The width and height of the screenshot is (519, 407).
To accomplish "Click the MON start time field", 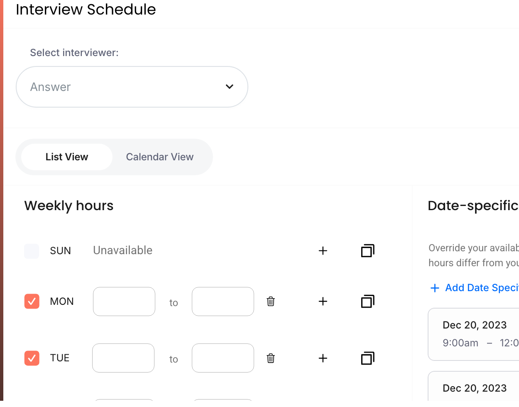I will [124, 302].
